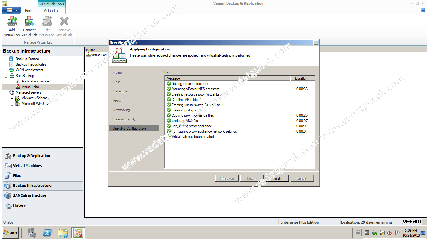Select Backup Proxies in the tree
427x240 pixels.
point(27,59)
